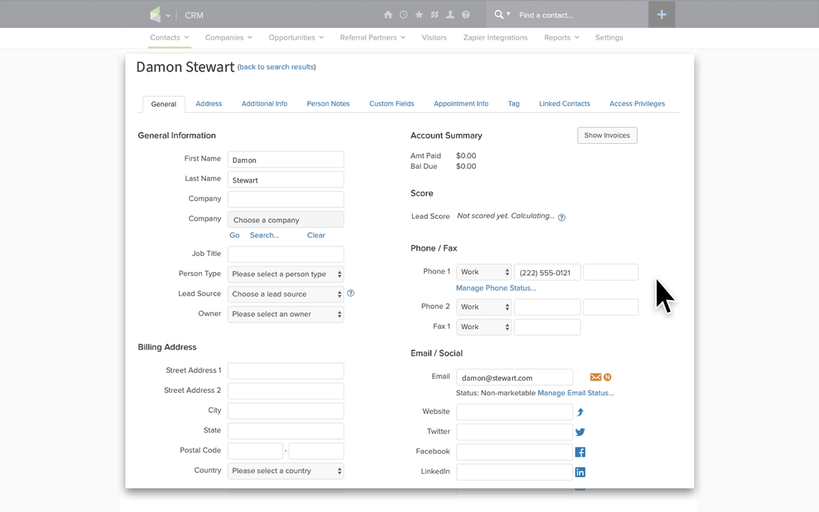The width and height of the screenshot is (819, 512).
Task: Click the Manage Email Status link
Action: tap(575, 393)
